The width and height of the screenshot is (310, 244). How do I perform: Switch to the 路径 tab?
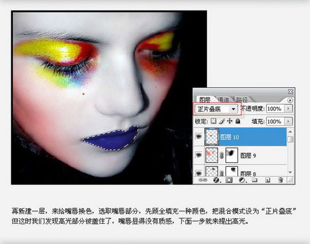[x=242, y=100]
